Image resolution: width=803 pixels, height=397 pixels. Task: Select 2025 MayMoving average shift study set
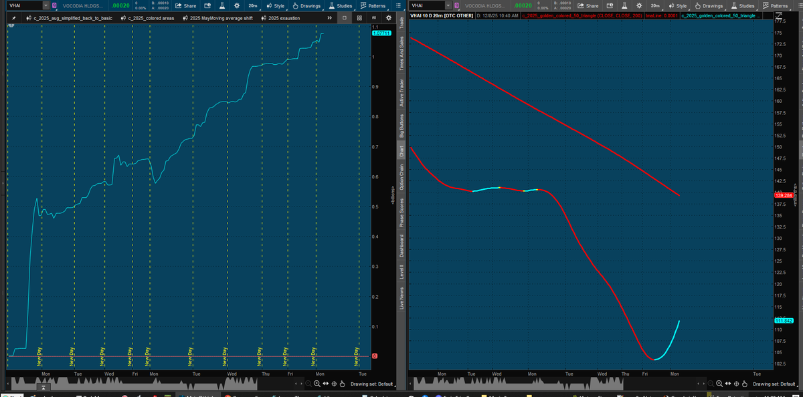pos(217,18)
